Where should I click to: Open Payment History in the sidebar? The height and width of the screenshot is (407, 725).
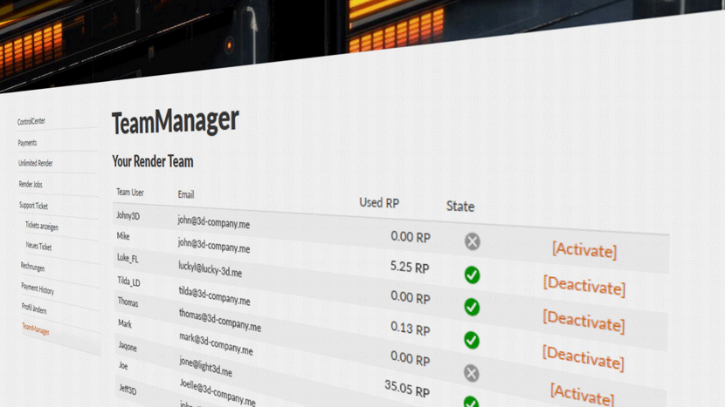pyautogui.click(x=38, y=288)
